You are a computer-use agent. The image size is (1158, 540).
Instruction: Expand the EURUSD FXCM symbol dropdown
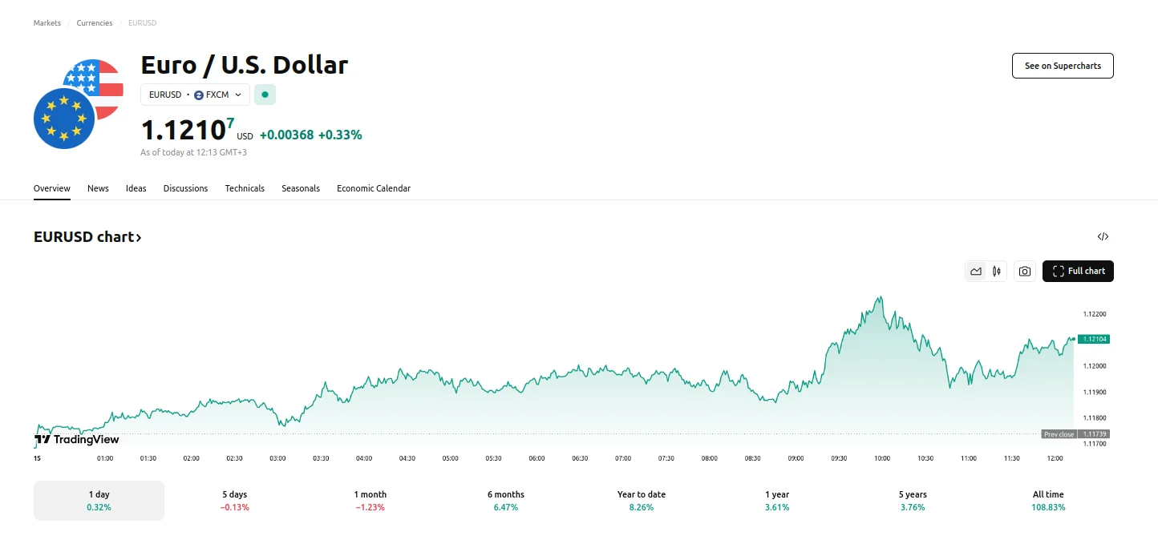[195, 95]
